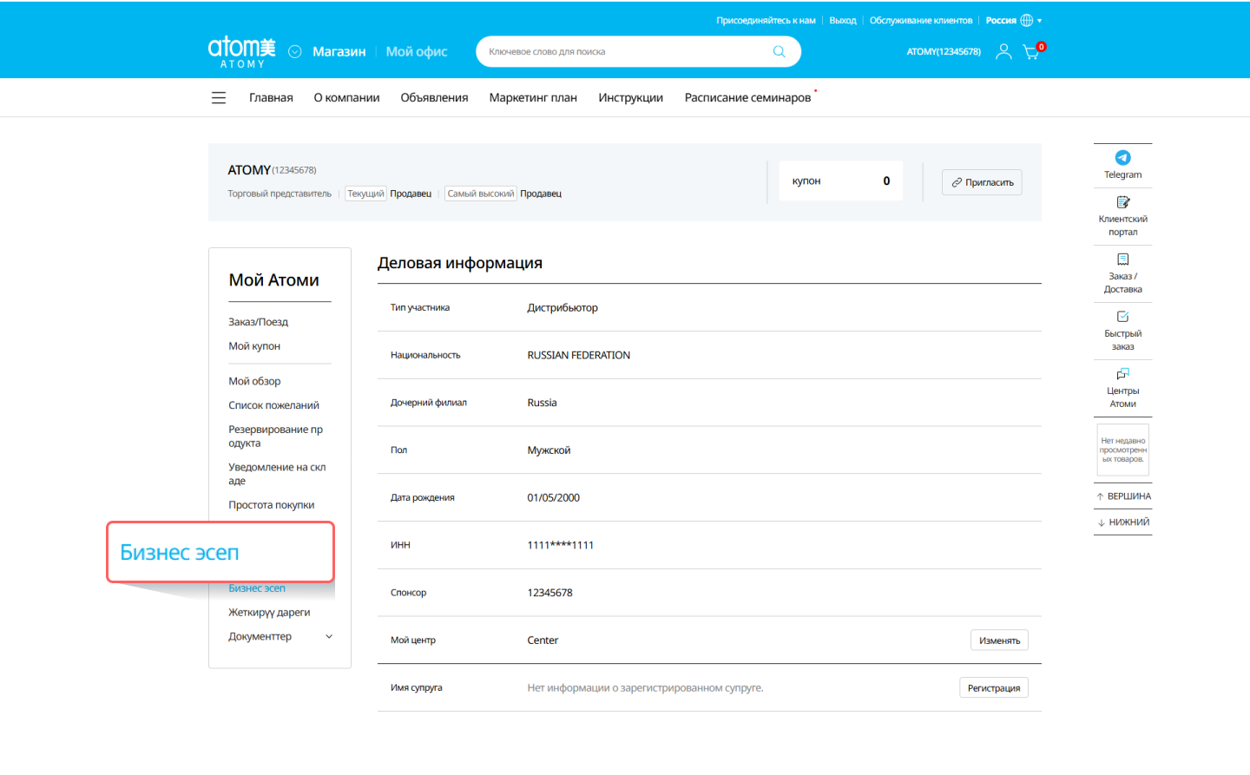The height and width of the screenshot is (775, 1250).
Task: Open the user profile icon
Action: (x=1003, y=52)
